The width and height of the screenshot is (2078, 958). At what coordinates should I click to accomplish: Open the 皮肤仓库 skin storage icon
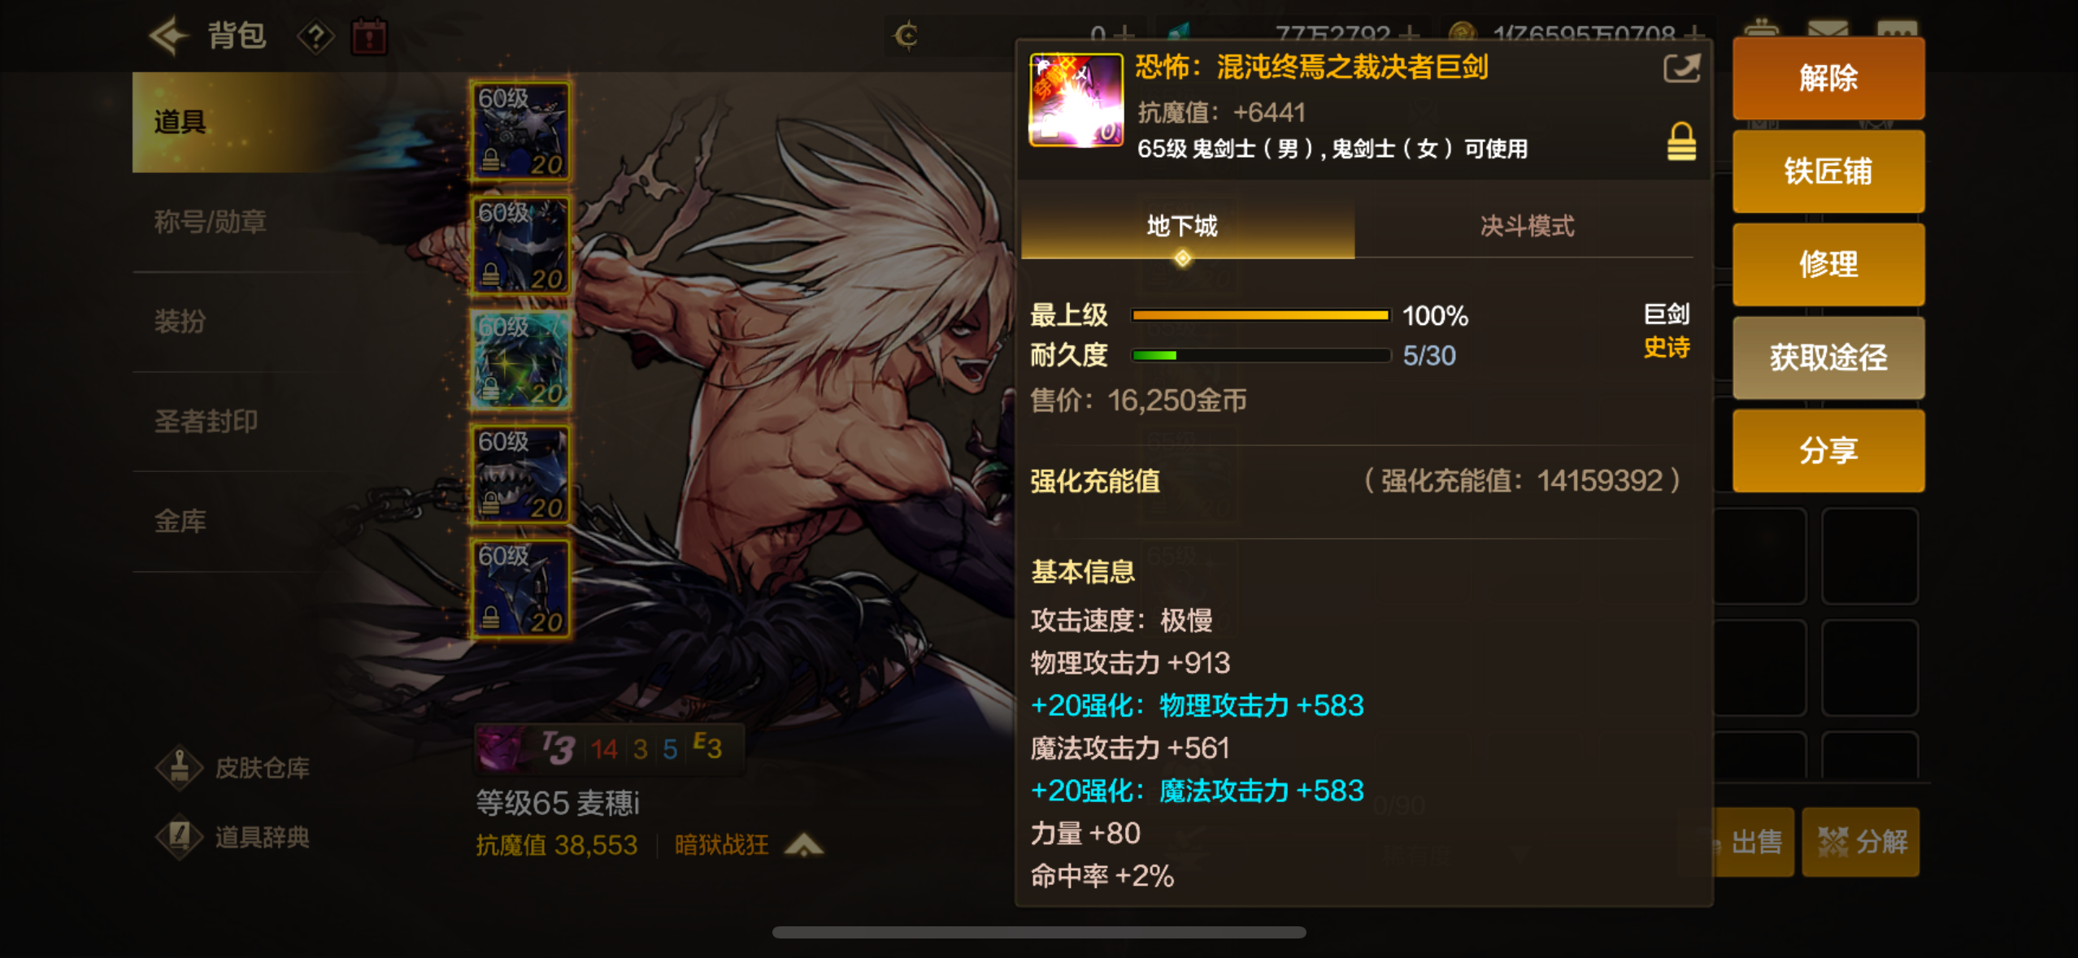[179, 767]
